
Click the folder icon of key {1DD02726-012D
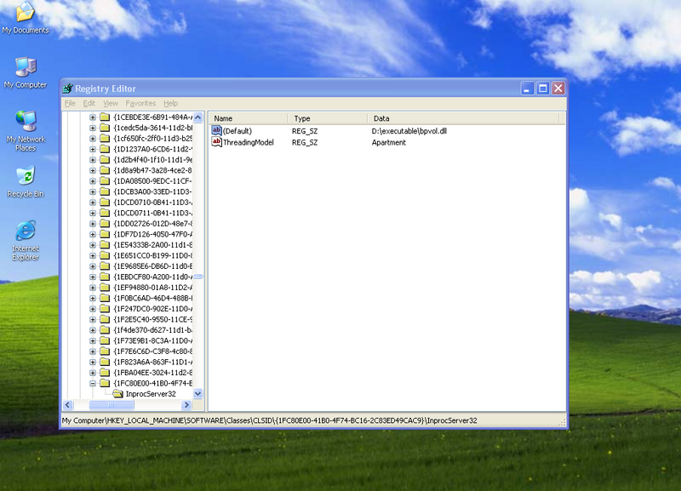click(x=105, y=224)
